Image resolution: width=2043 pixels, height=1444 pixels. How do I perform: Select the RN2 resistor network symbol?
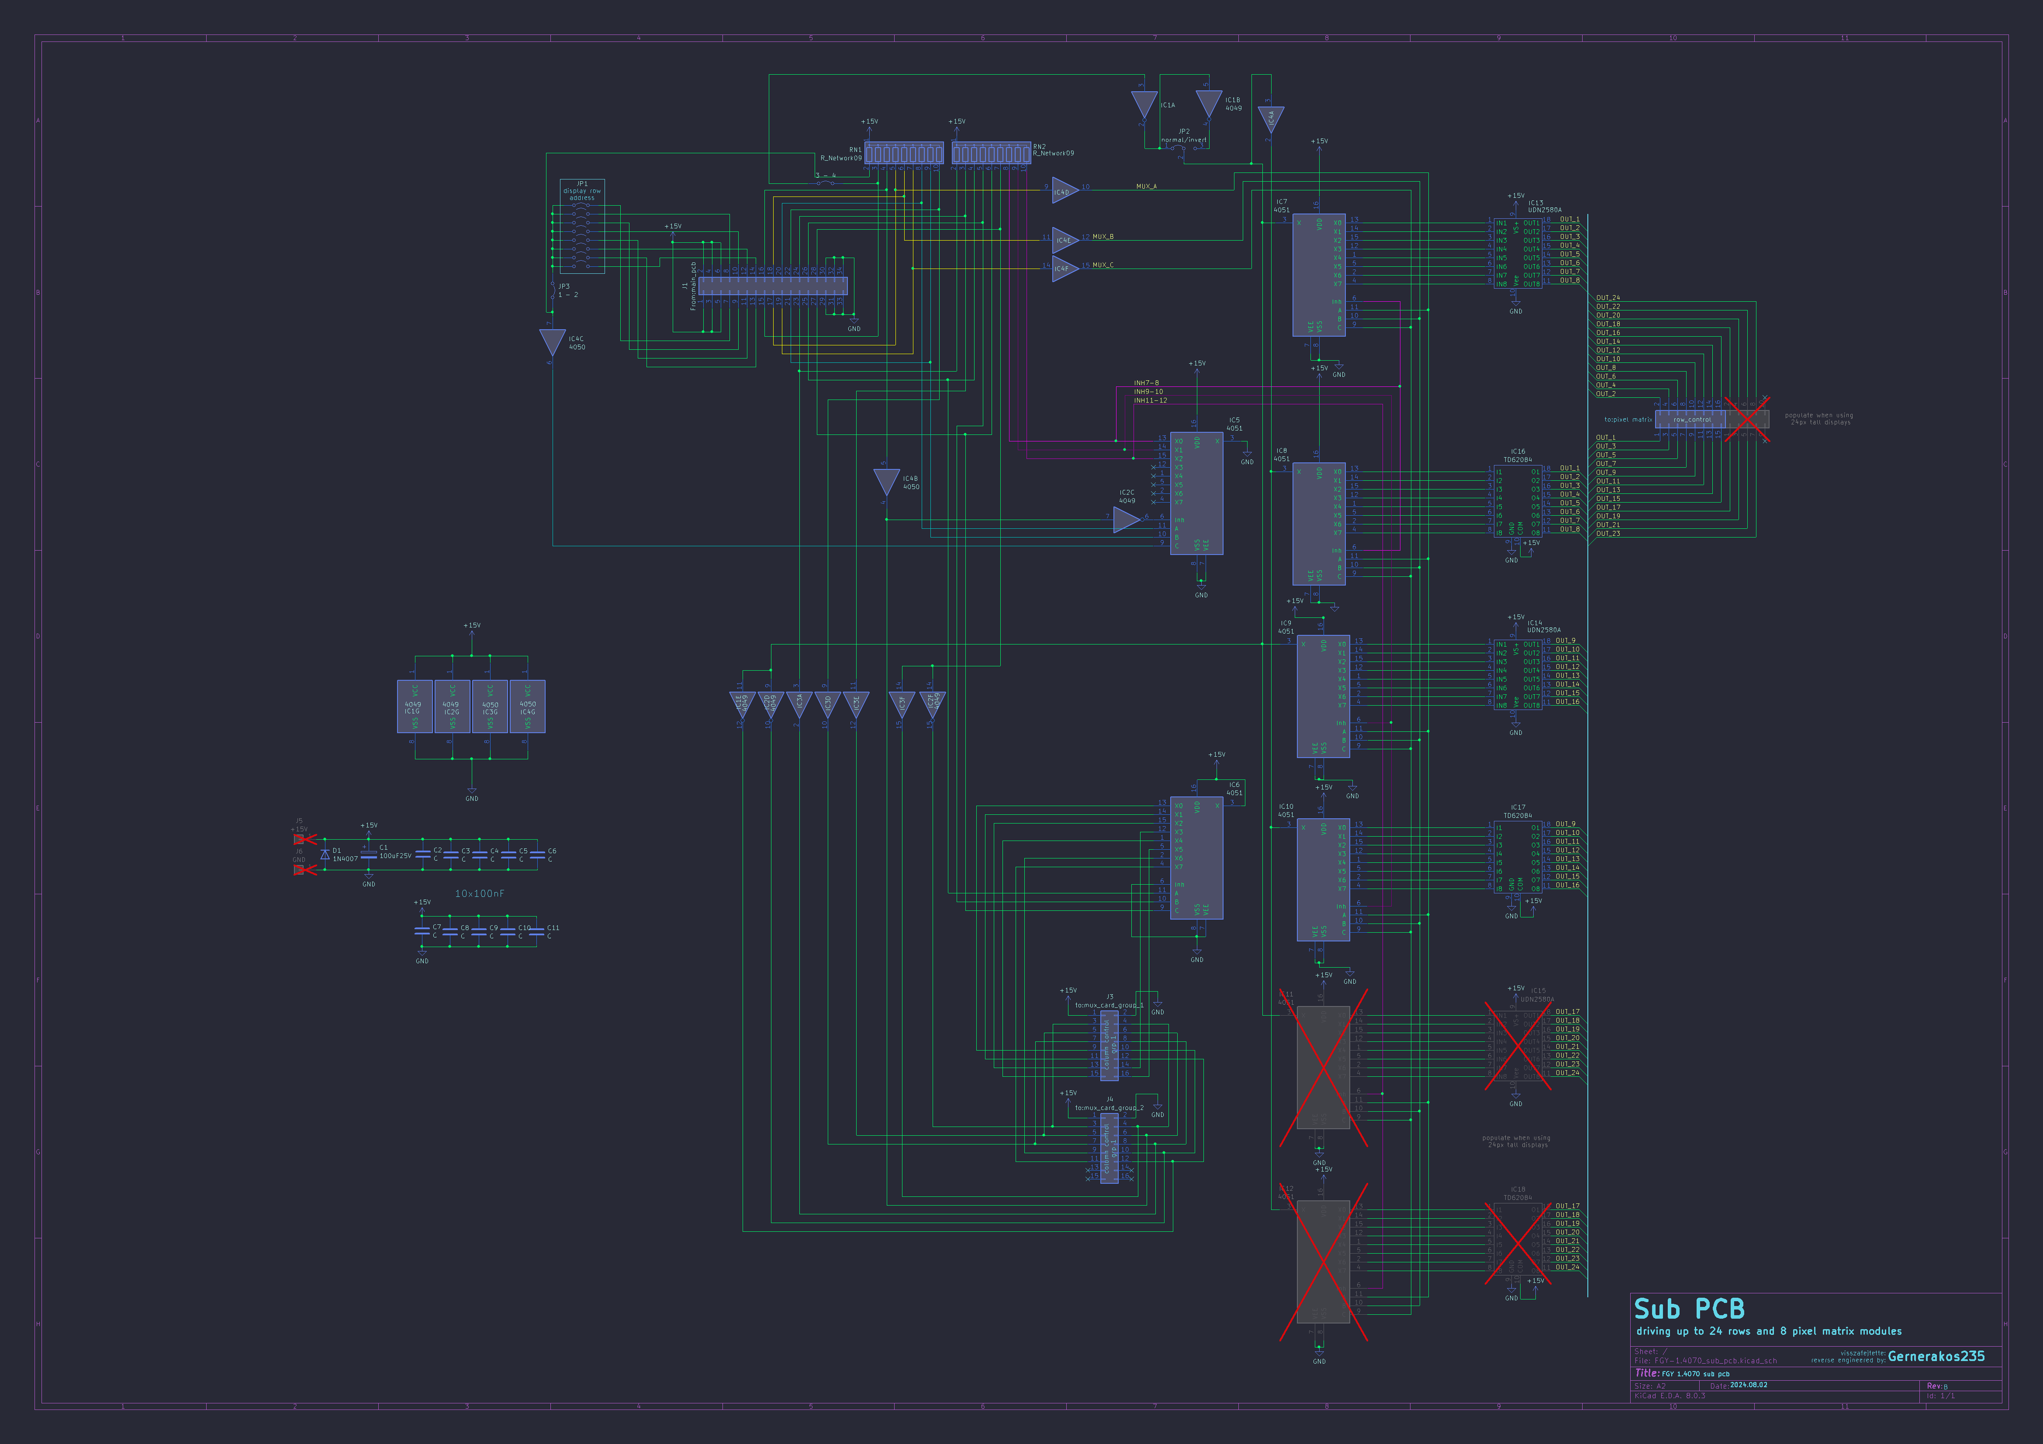[x=991, y=153]
